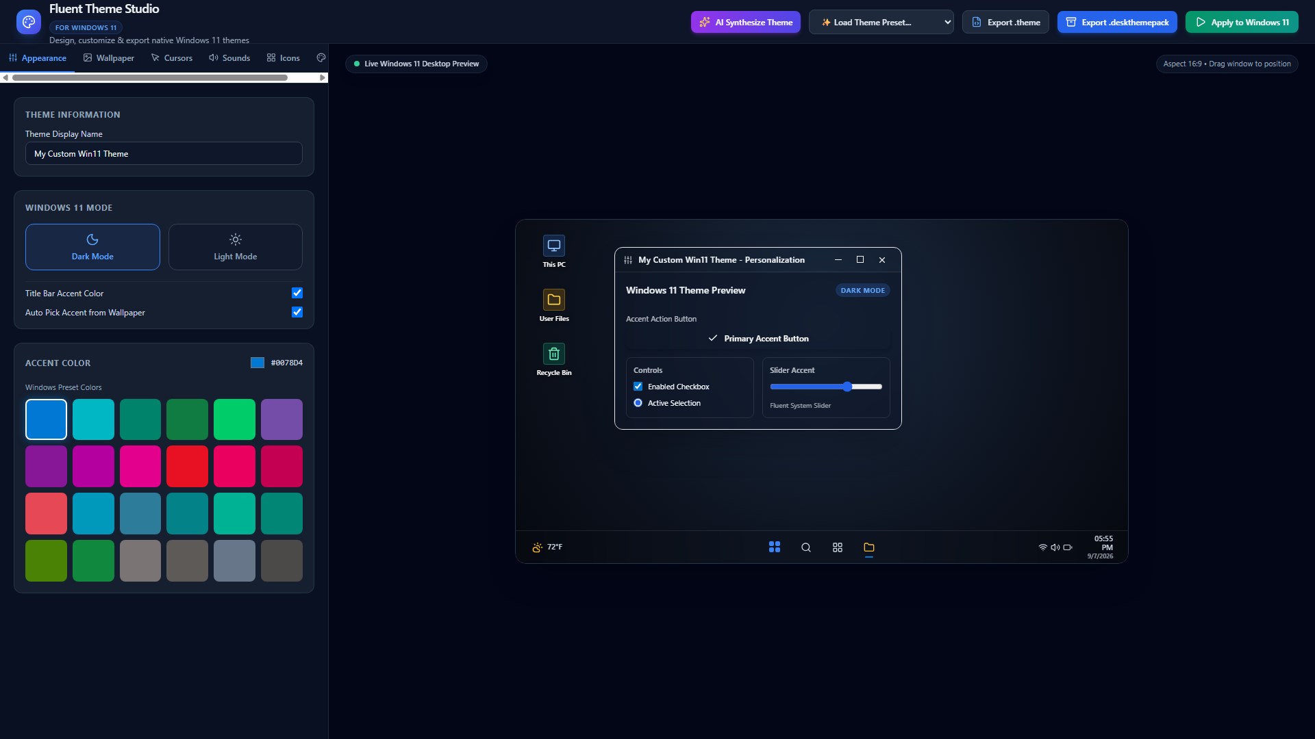This screenshot has height=739, width=1315.
Task: Click Apply to Windows 11 button
Action: coord(1242,22)
